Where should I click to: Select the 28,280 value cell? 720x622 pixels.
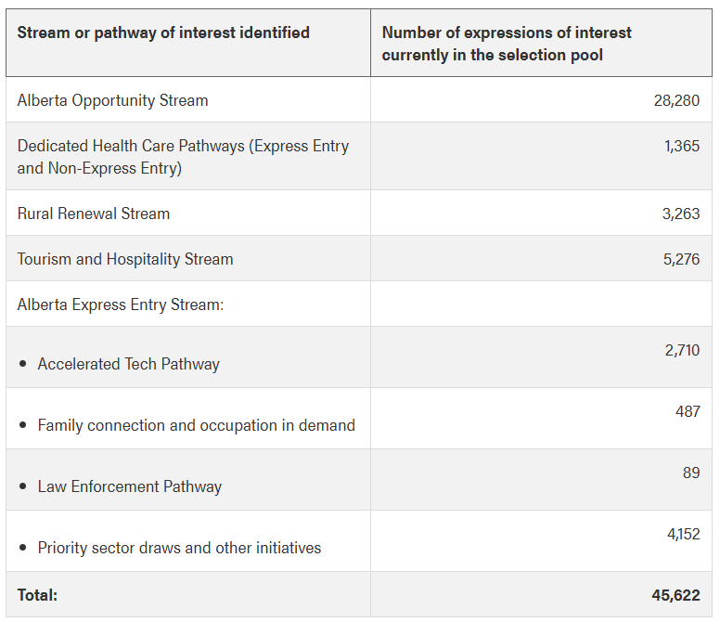click(x=676, y=100)
